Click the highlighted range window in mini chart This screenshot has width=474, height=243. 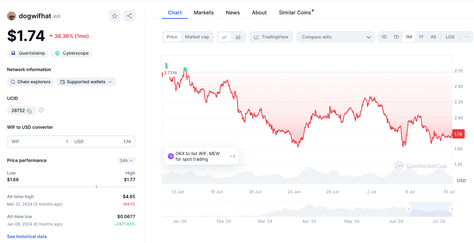pos(430,209)
